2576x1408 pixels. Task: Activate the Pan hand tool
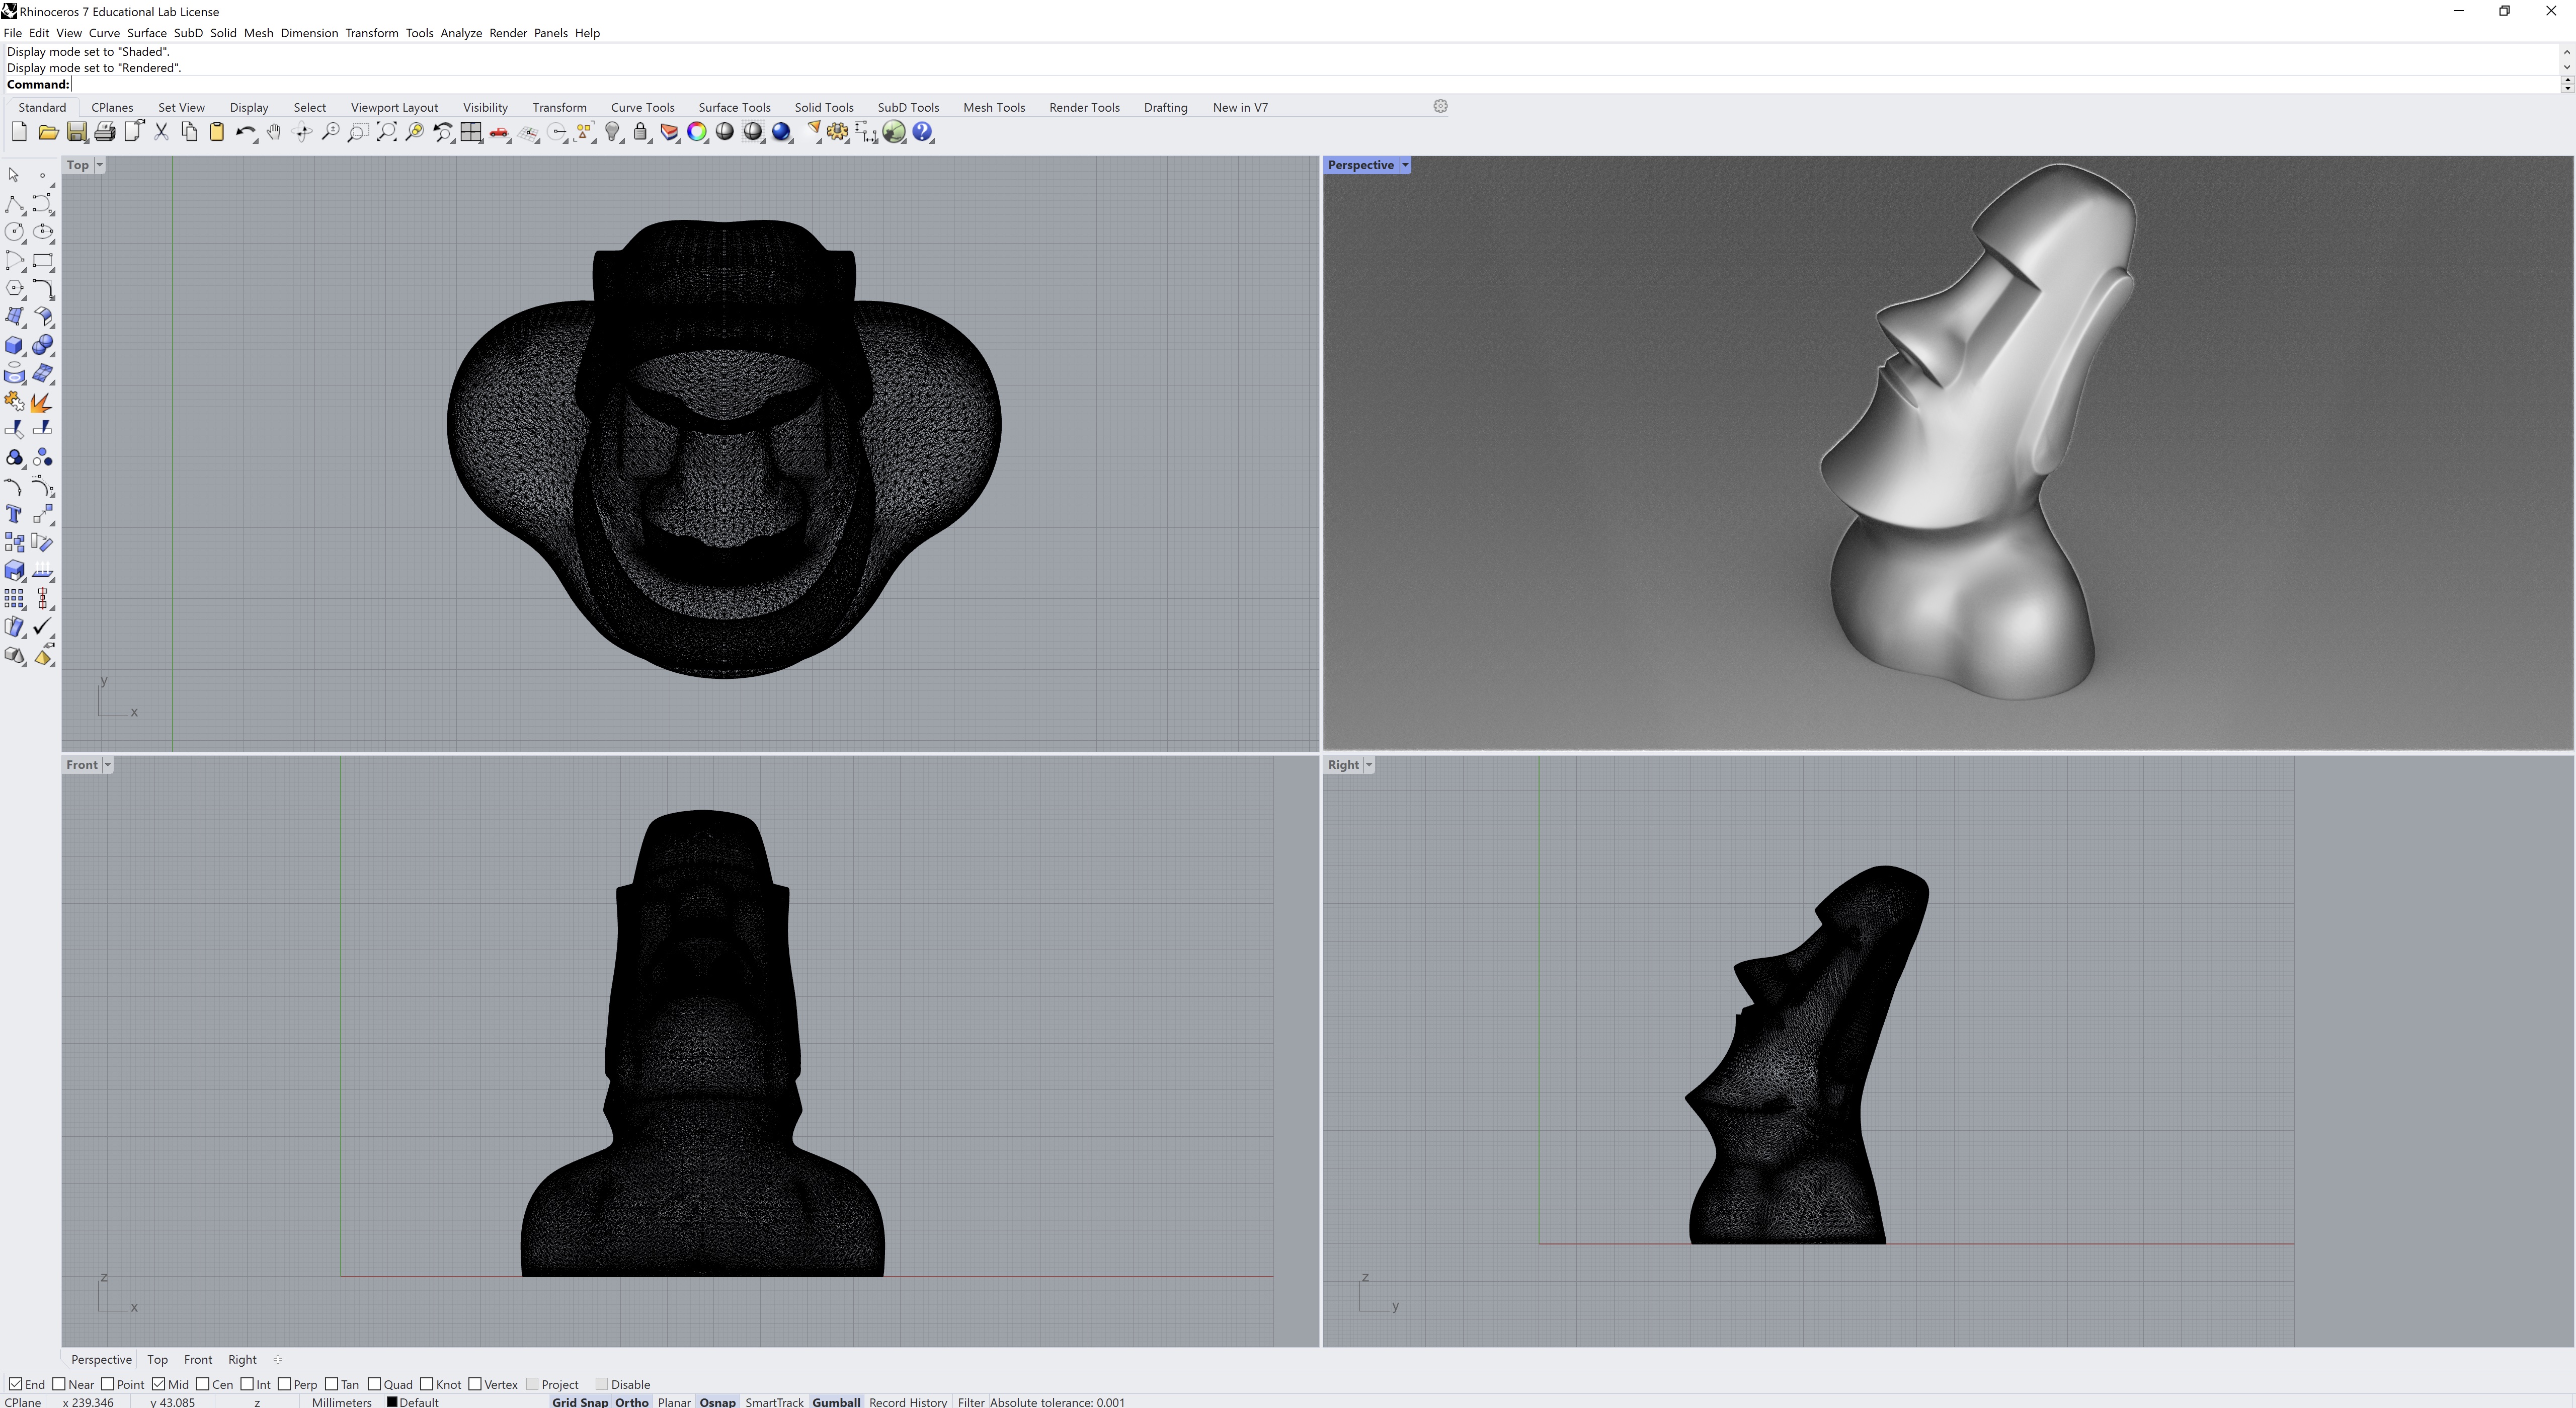(x=273, y=132)
